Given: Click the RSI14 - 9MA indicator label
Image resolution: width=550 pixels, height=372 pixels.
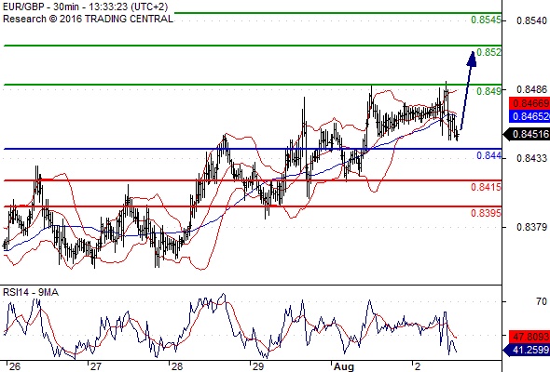Looking at the screenshot, I should coord(31,292).
